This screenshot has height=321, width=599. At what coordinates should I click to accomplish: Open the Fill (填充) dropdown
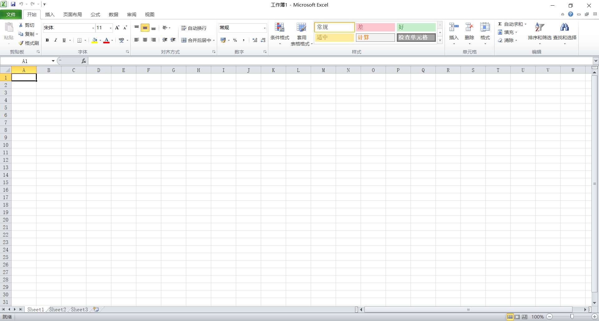(x=508, y=32)
